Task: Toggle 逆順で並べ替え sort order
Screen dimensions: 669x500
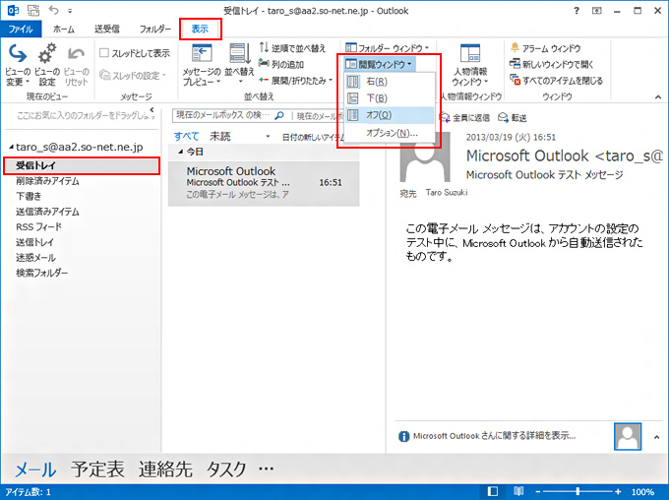Action: pyautogui.click(x=266, y=48)
